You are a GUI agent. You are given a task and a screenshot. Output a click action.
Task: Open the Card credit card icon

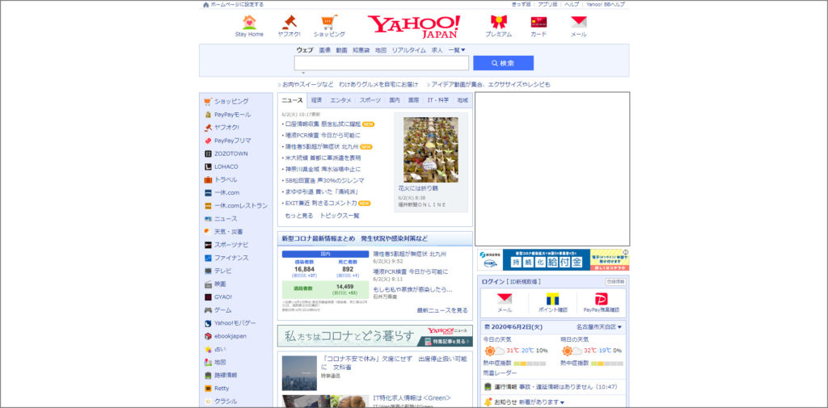pyautogui.click(x=539, y=22)
